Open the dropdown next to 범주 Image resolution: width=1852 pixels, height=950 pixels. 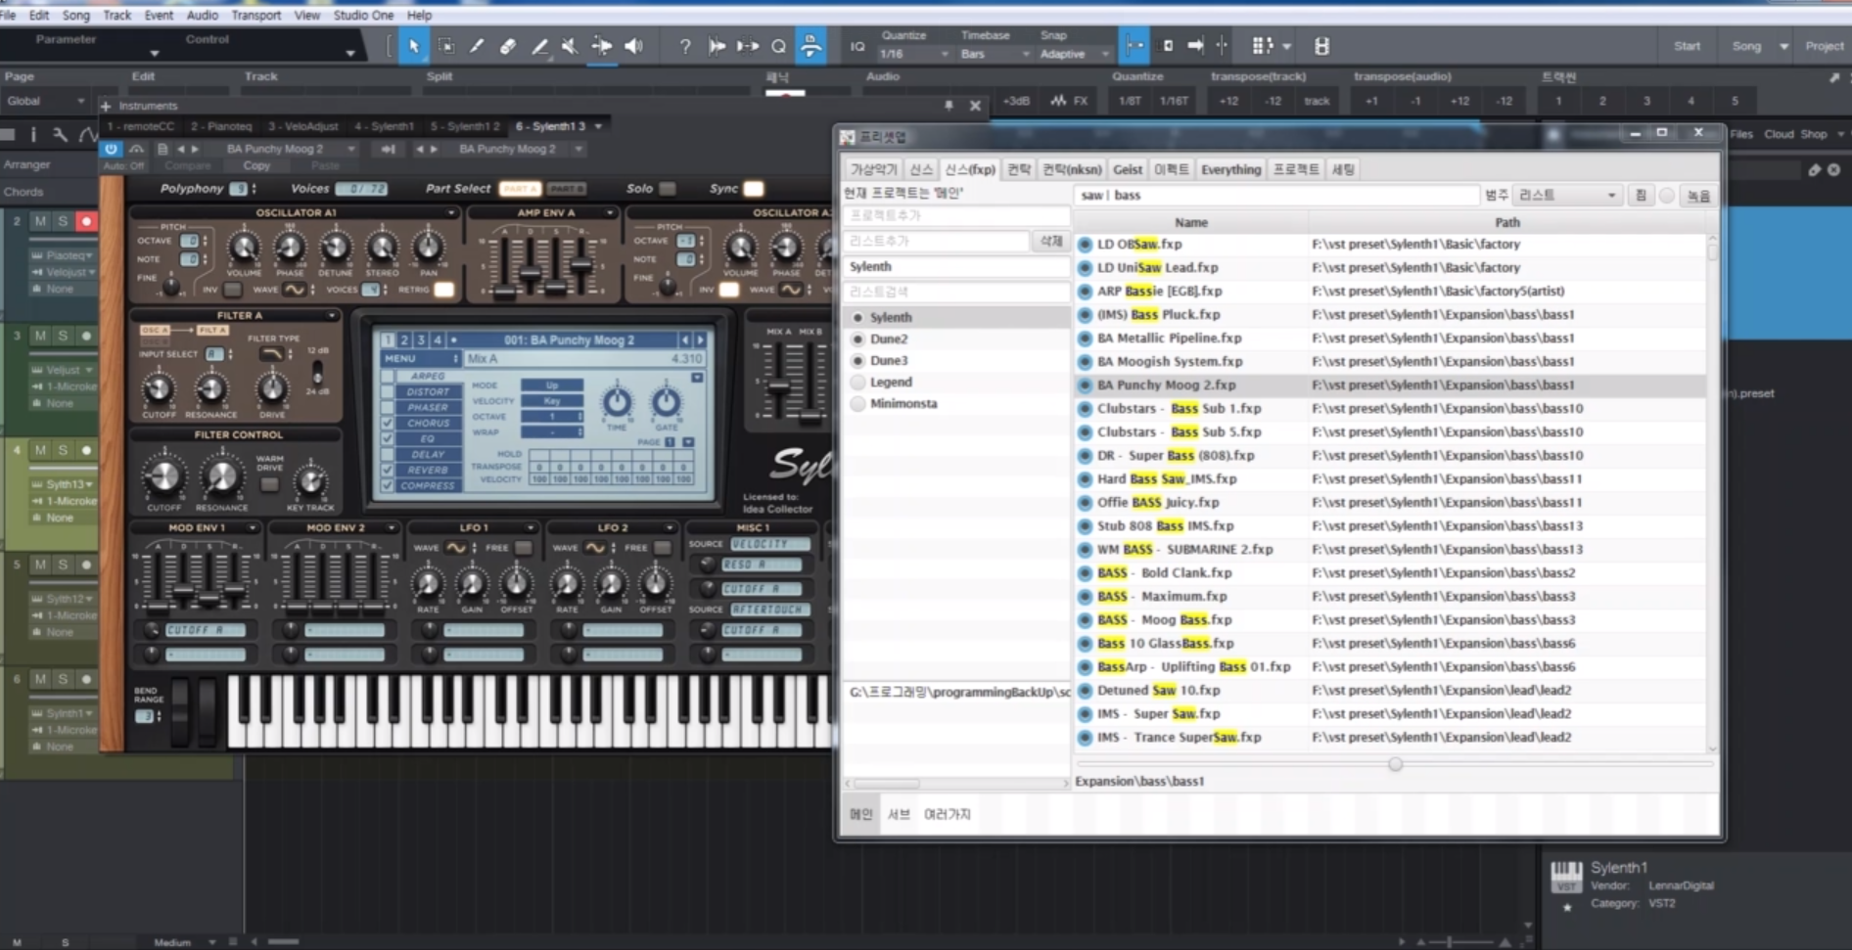pyautogui.click(x=1566, y=196)
